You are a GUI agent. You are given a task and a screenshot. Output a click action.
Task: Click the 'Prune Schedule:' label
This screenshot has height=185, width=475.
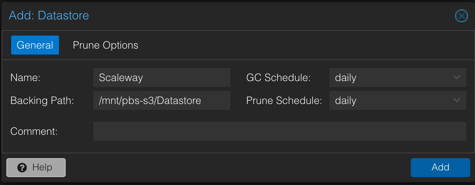tap(284, 101)
